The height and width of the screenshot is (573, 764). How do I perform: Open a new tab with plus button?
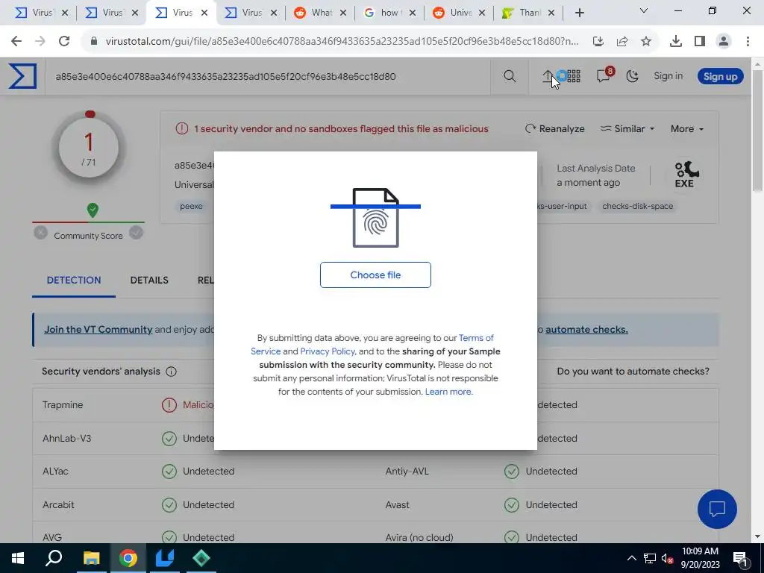pos(579,13)
